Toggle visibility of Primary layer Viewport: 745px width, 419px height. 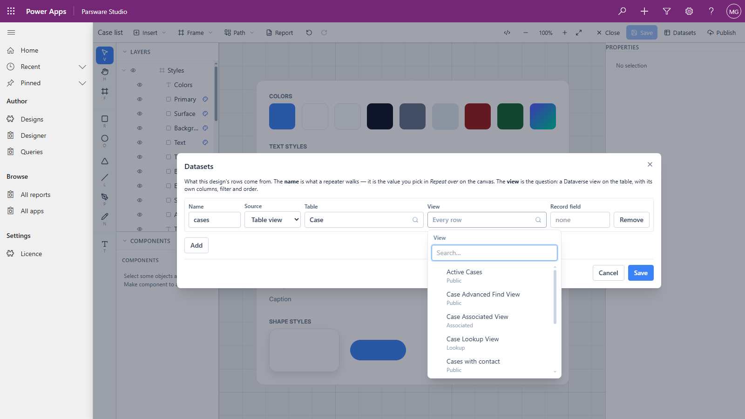[x=140, y=99]
